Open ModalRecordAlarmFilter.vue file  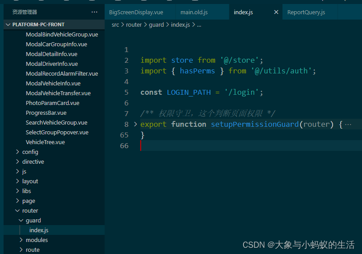(62, 73)
